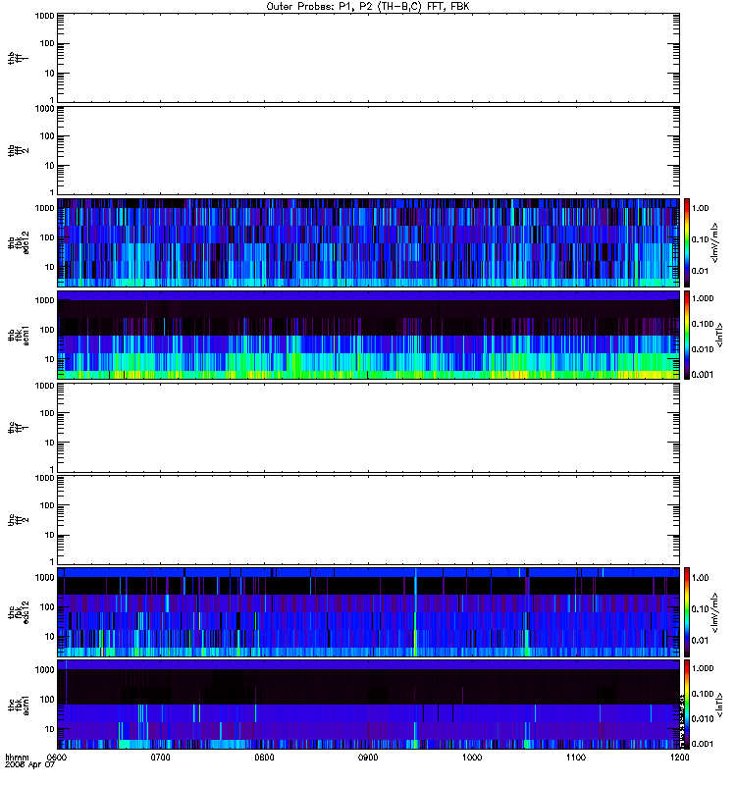This screenshot has height=785, width=736.
Task: Click the nT color bar beside thc fbk scm1
Action: pos(687,705)
